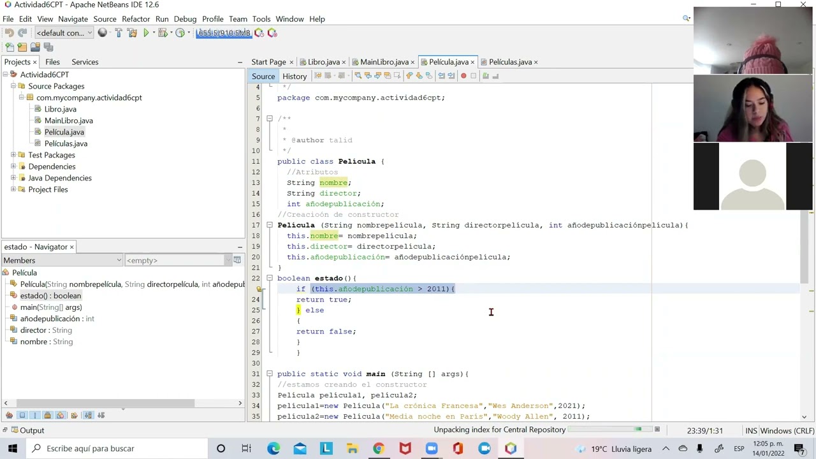
Task: Collapse com.mycompany.actividad6cpt package node
Action: point(21,98)
